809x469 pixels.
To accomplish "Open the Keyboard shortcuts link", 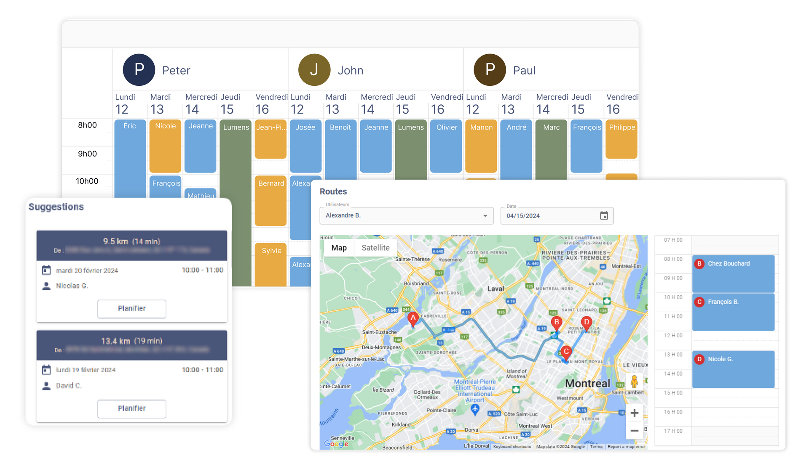I will pyautogui.click(x=512, y=447).
